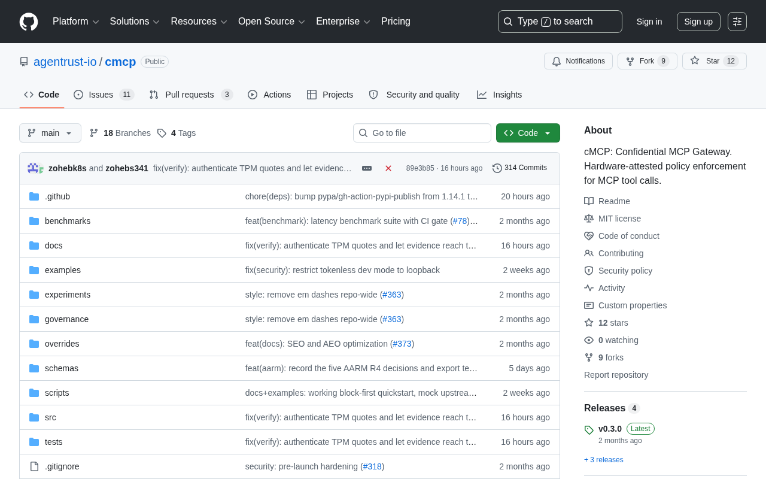Open the green Code dropdown button
Viewport: 766px width, 479px height.
[528, 133]
